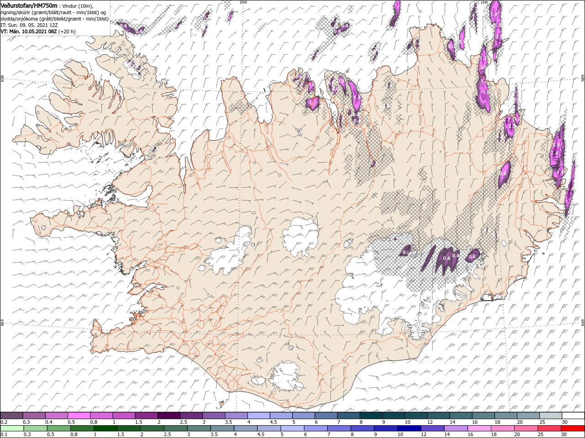Pick the lavender 4 swatch in top row

point(258,416)
